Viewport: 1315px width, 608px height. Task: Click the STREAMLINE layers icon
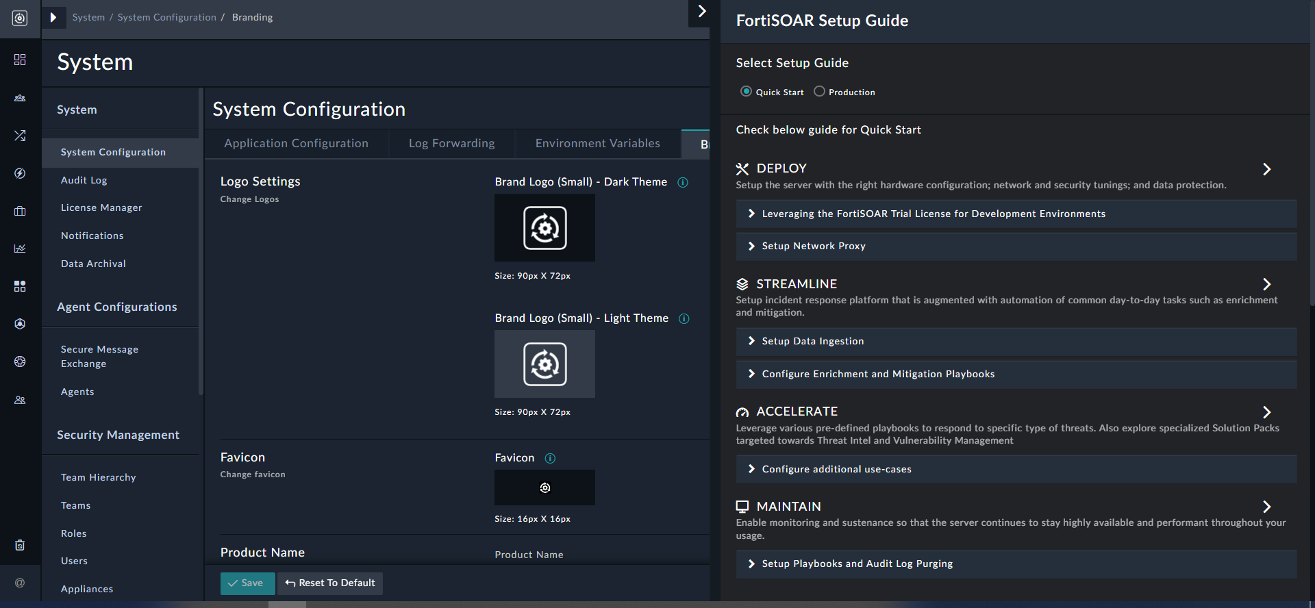pyautogui.click(x=742, y=284)
